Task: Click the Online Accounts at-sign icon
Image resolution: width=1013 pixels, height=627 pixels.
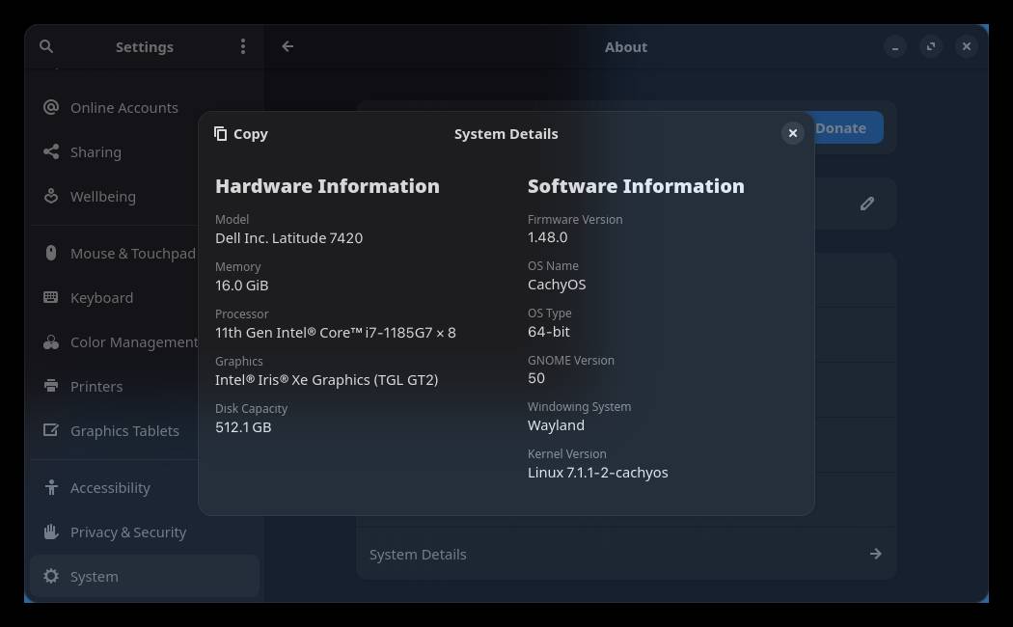Action: point(51,107)
